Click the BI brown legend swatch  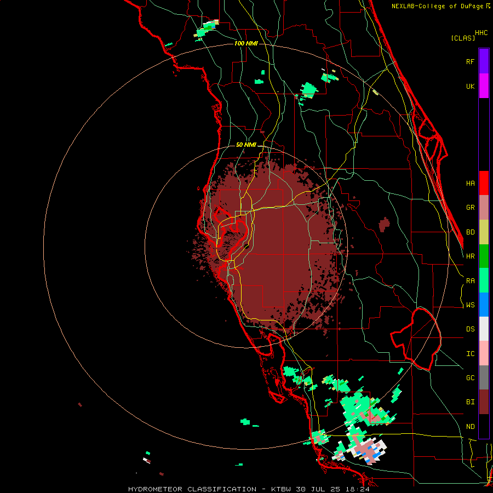[484, 402]
